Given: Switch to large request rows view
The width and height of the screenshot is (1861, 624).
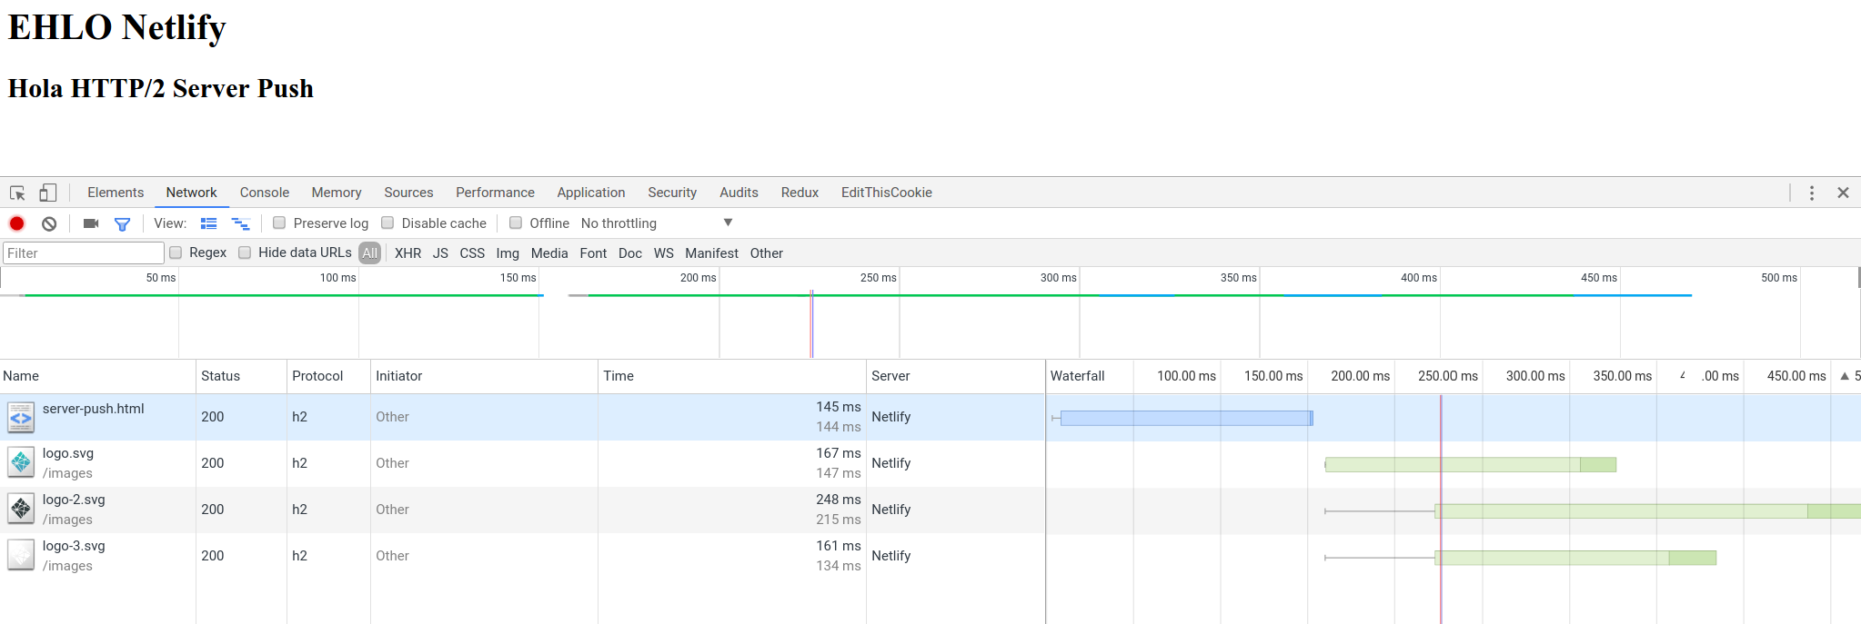Looking at the screenshot, I should pos(209,223).
